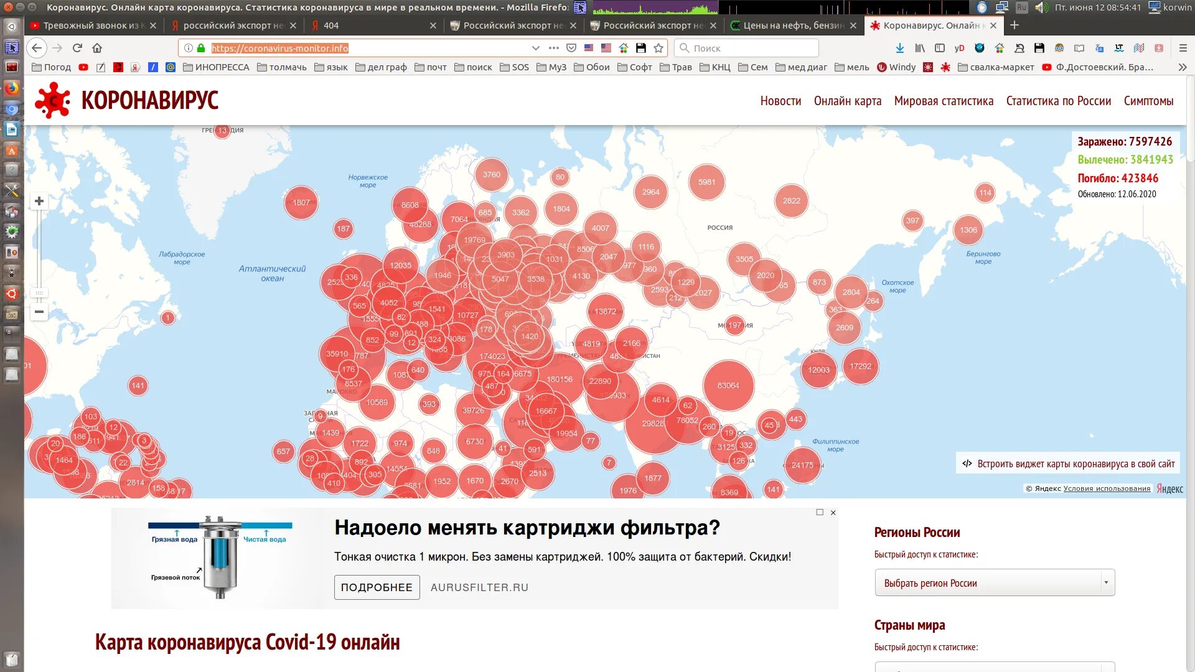Open 'Выбрать регион России' dropdown
This screenshot has height=672, width=1195.
click(x=994, y=583)
